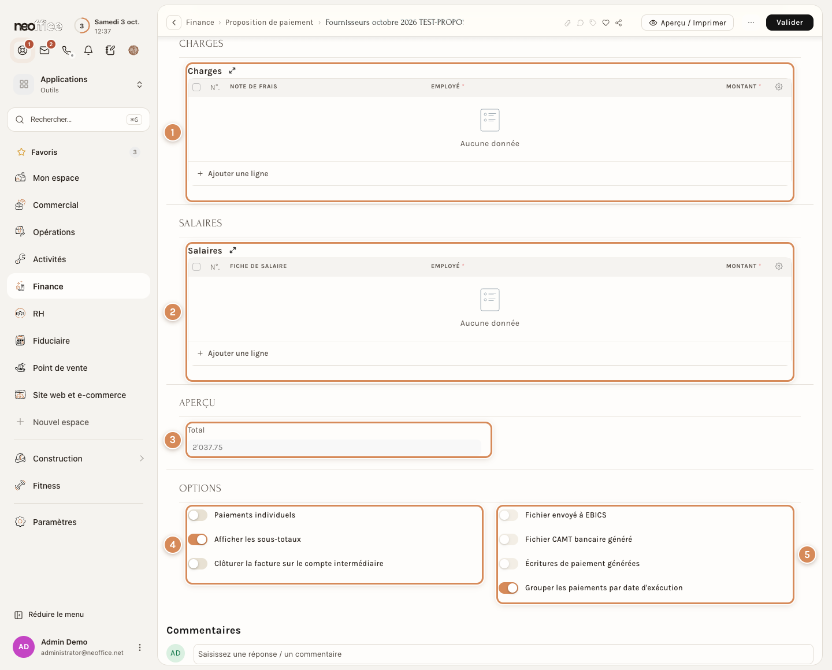Viewport: 832px width, 670px height.
Task: Open Paramètres in sidebar
Action: point(79,522)
